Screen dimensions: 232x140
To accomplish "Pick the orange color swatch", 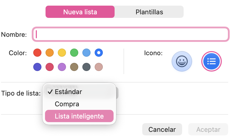I will tap(50, 53).
